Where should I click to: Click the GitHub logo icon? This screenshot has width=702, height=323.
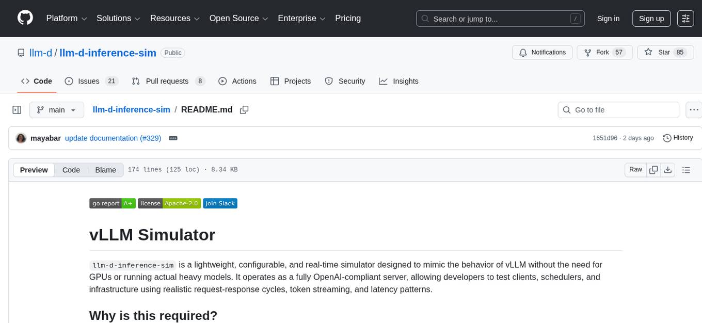[25, 18]
